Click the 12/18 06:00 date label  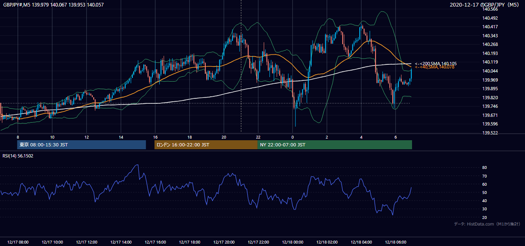[396, 242]
